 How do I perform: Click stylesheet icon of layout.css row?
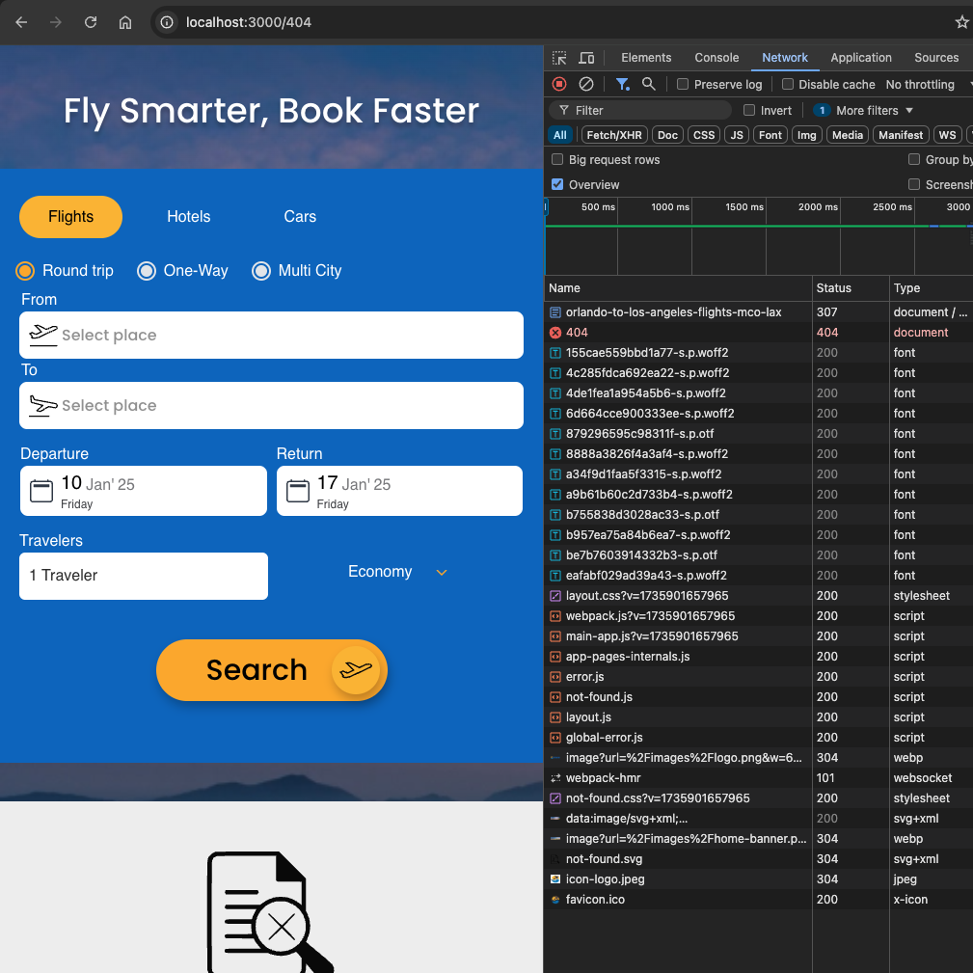pyautogui.click(x=555, y=596)
